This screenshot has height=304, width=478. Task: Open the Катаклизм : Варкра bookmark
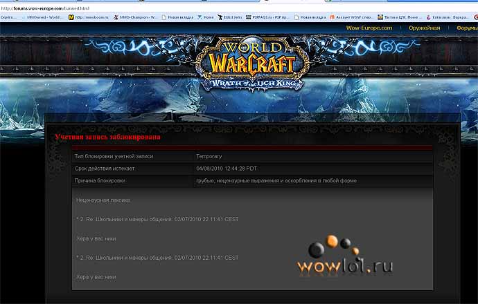(x=450, y=17)
